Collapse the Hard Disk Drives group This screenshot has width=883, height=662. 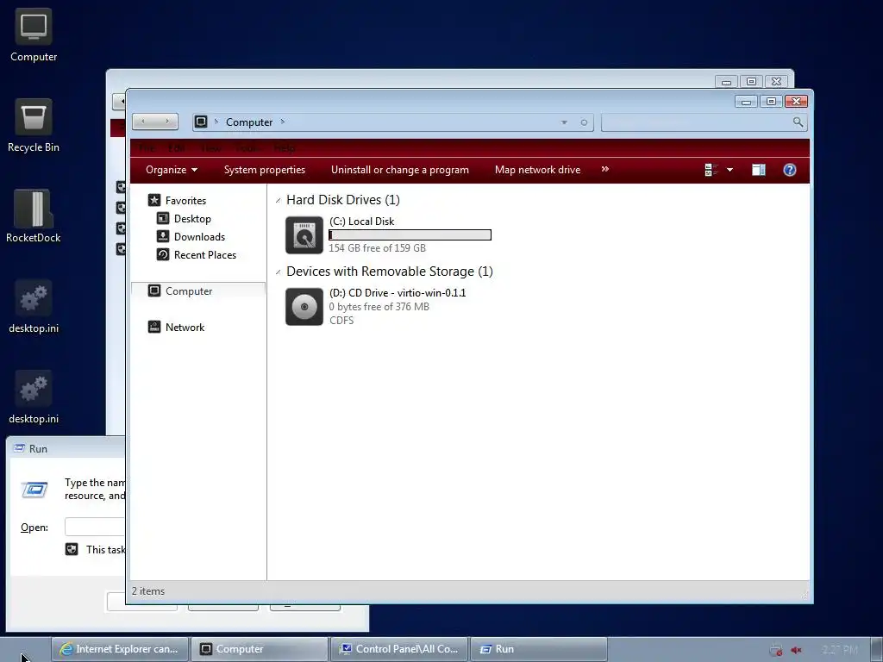(x=279, y=200)
